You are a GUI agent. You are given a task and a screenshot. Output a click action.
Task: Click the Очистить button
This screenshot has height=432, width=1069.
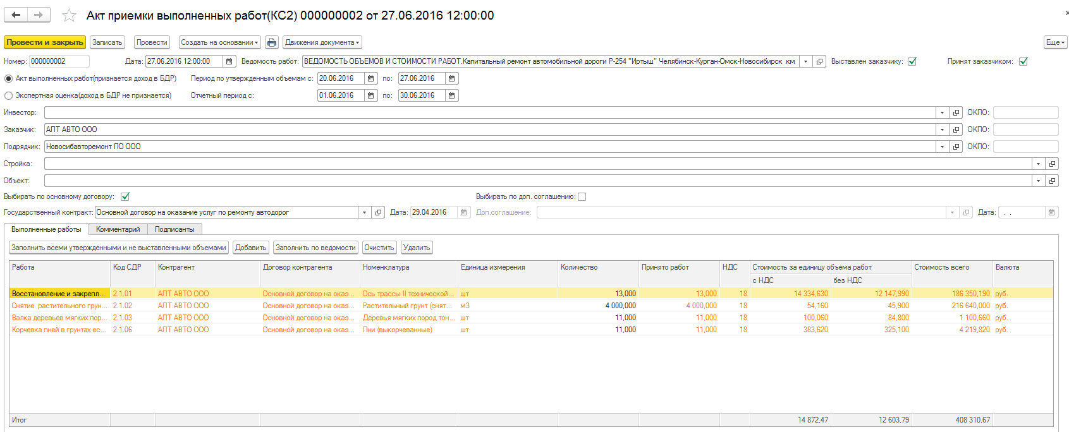pyautogui.click(x=379, y=248)
